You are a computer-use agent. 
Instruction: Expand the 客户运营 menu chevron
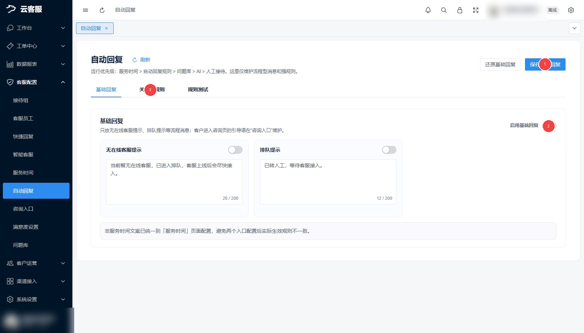click(x=63, y=263)
